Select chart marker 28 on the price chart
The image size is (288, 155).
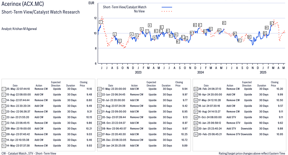(x=249, y=37)
